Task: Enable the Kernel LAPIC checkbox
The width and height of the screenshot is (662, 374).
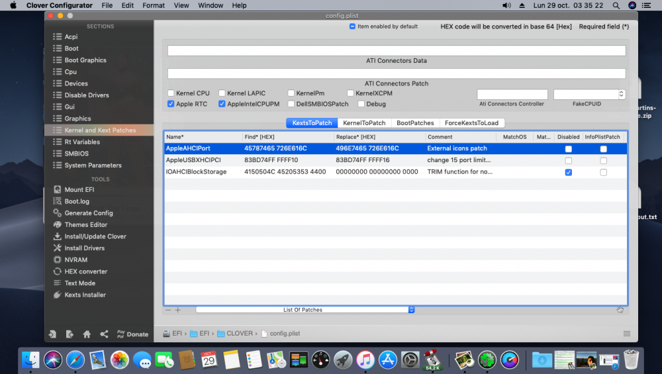Action: 222,93
